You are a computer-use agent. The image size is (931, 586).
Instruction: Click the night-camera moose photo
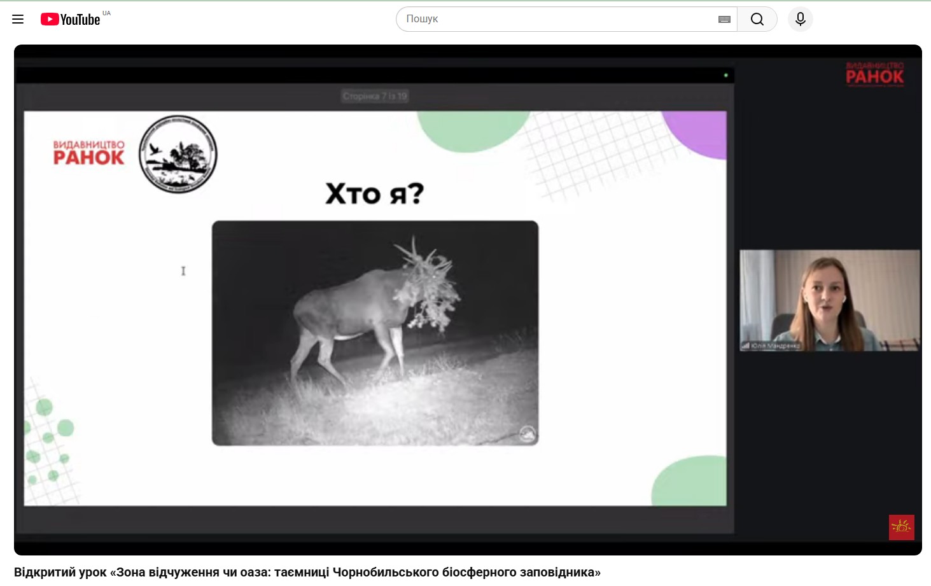tap(375, 333)
